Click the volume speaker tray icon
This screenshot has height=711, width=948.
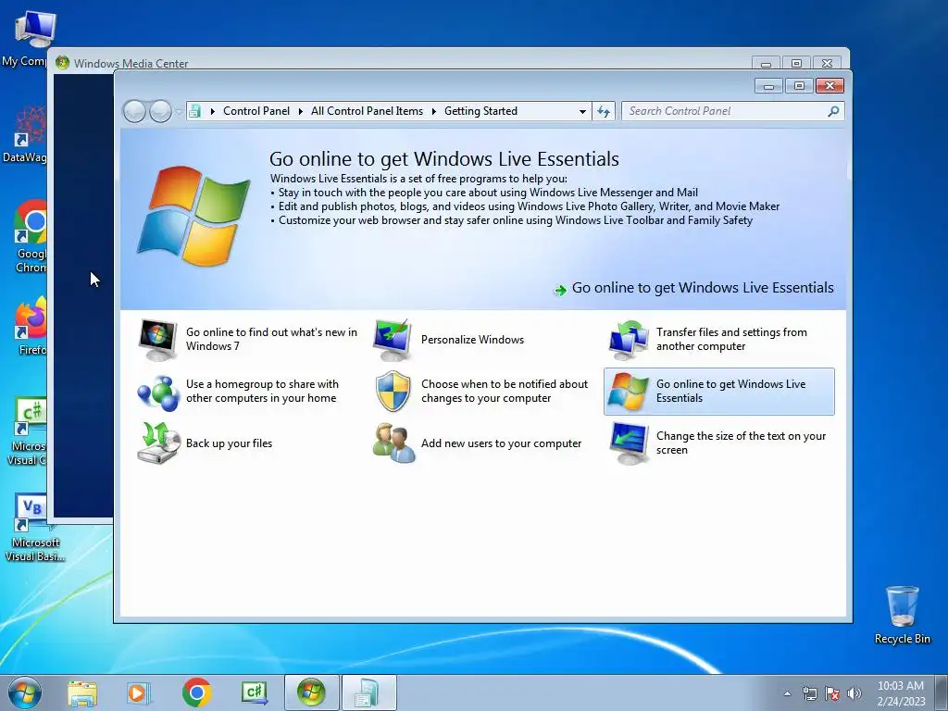pos(854,693)
